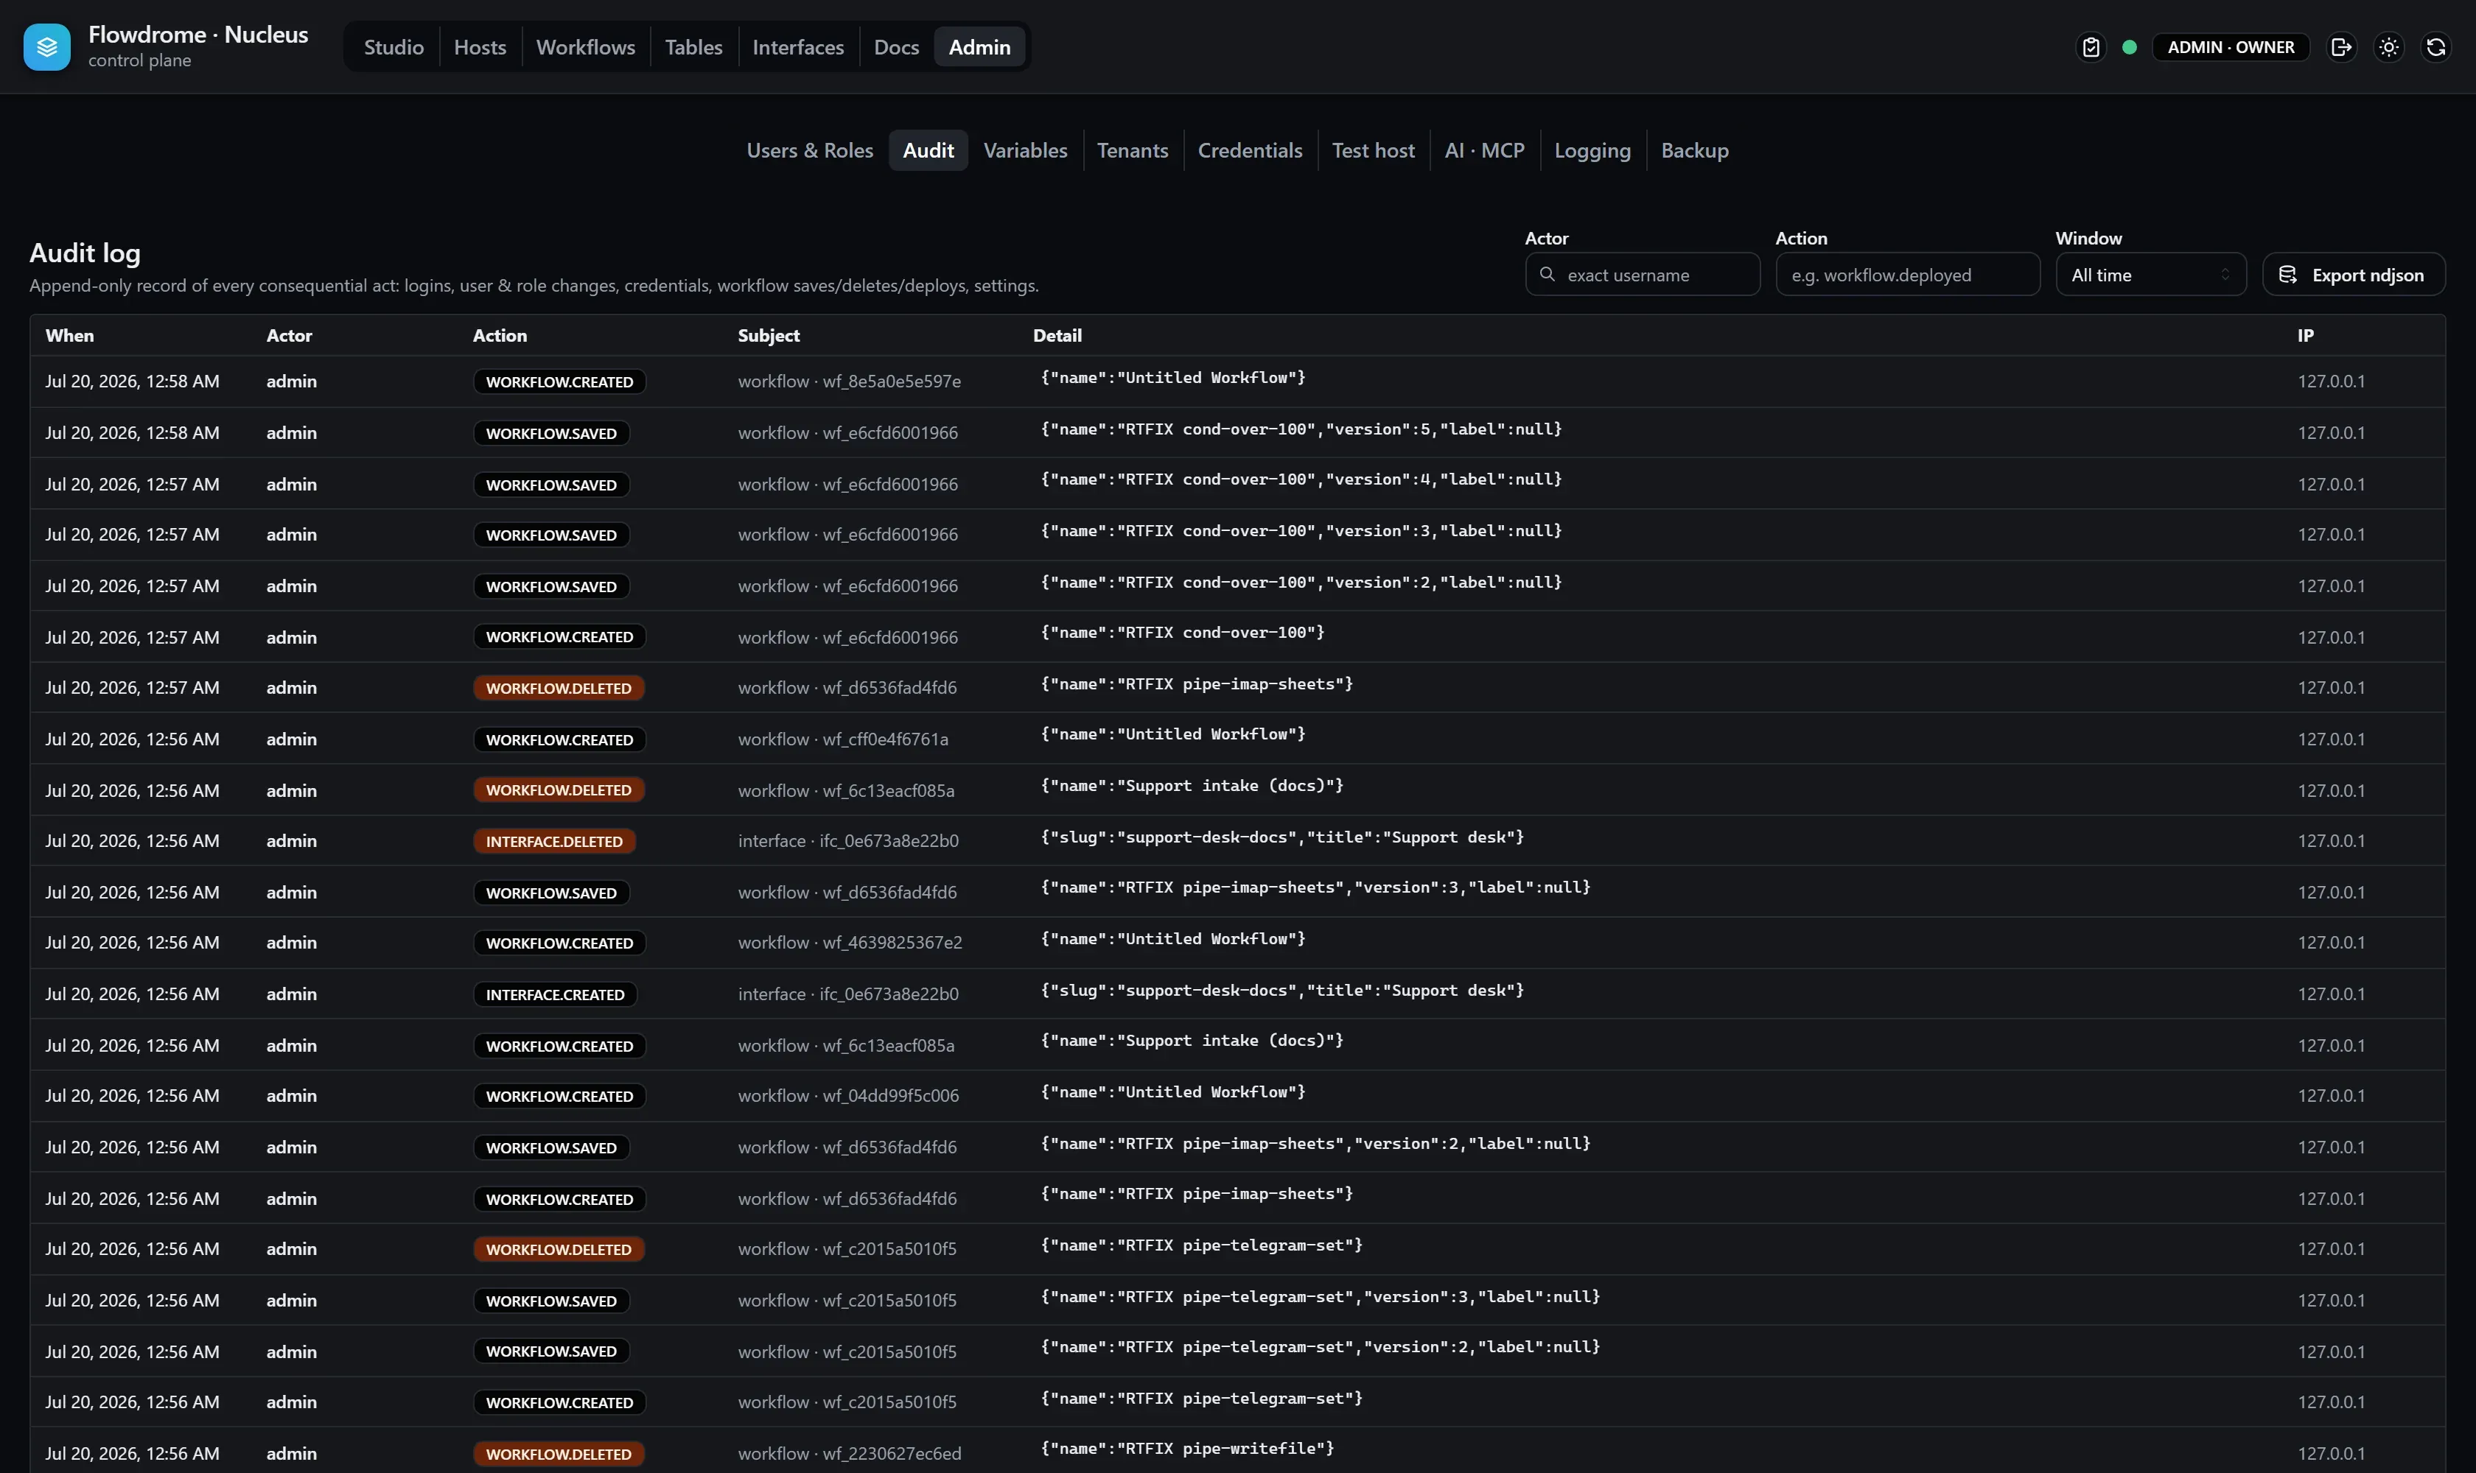Click the When column header
This screenshot has width=2476, height=1473.
point(69,336)
